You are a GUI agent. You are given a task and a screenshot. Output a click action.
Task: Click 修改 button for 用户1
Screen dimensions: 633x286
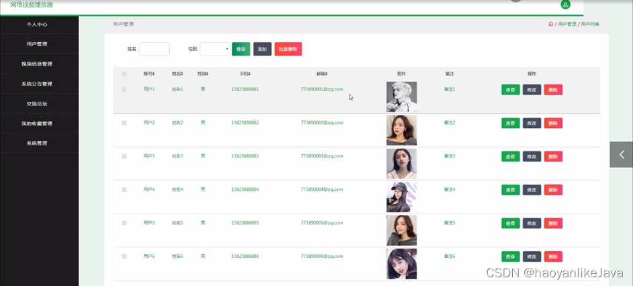(532, 90)
